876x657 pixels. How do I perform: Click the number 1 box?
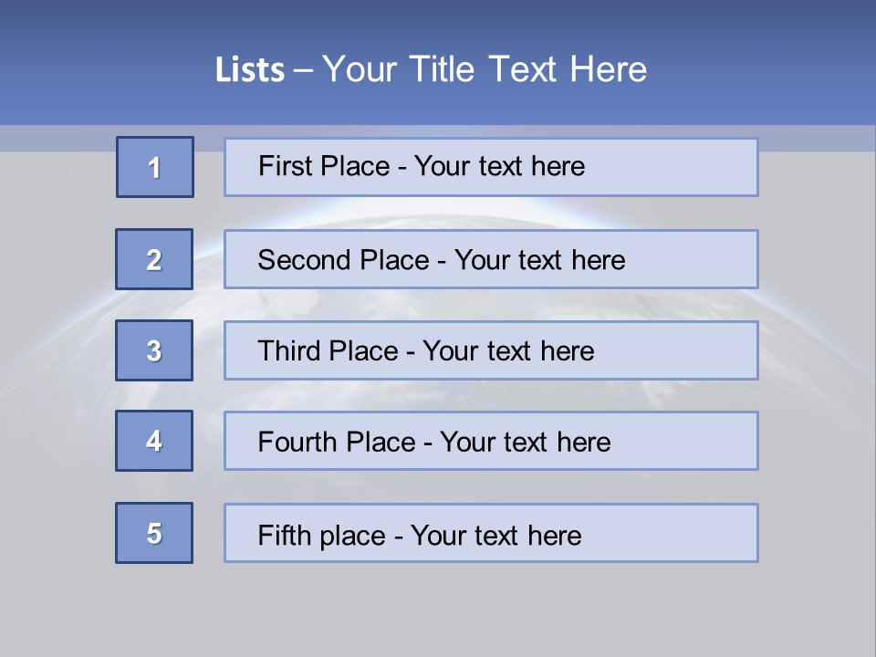click(x=155, y=167)
